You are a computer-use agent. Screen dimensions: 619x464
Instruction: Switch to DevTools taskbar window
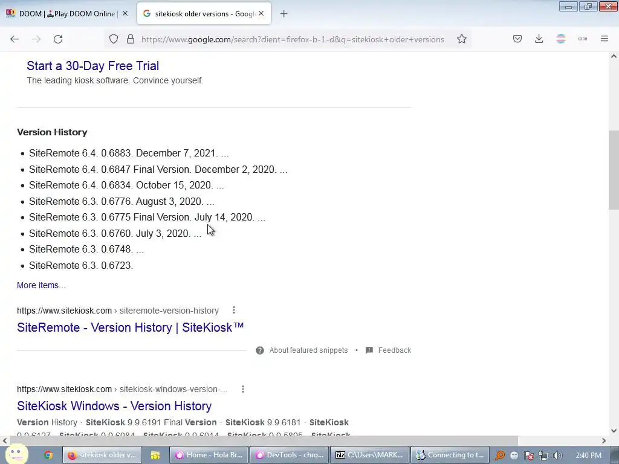click(x=290, y=455)
